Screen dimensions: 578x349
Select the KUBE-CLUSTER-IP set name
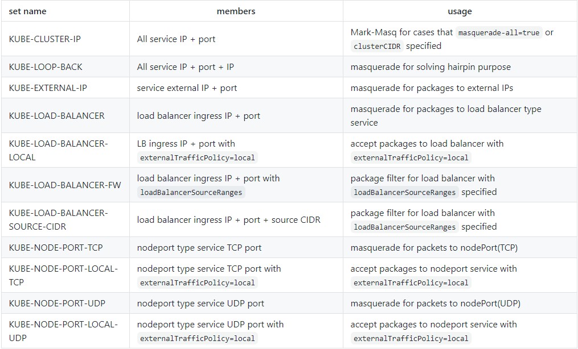[46, 38]
